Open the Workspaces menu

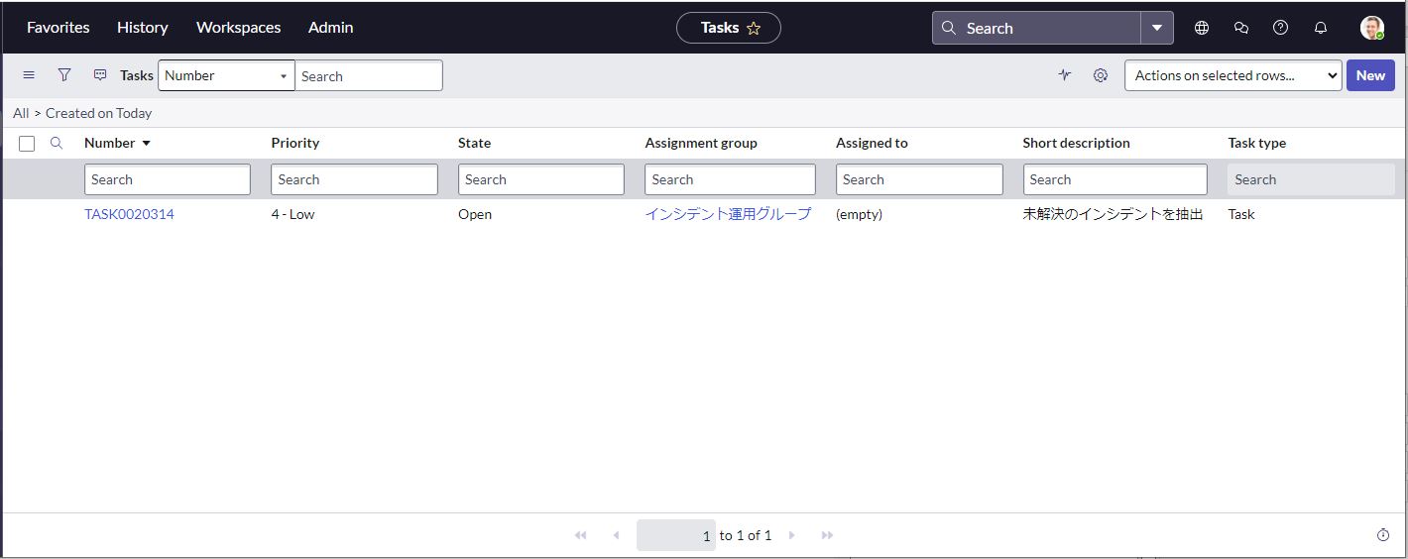coord(238,28)
